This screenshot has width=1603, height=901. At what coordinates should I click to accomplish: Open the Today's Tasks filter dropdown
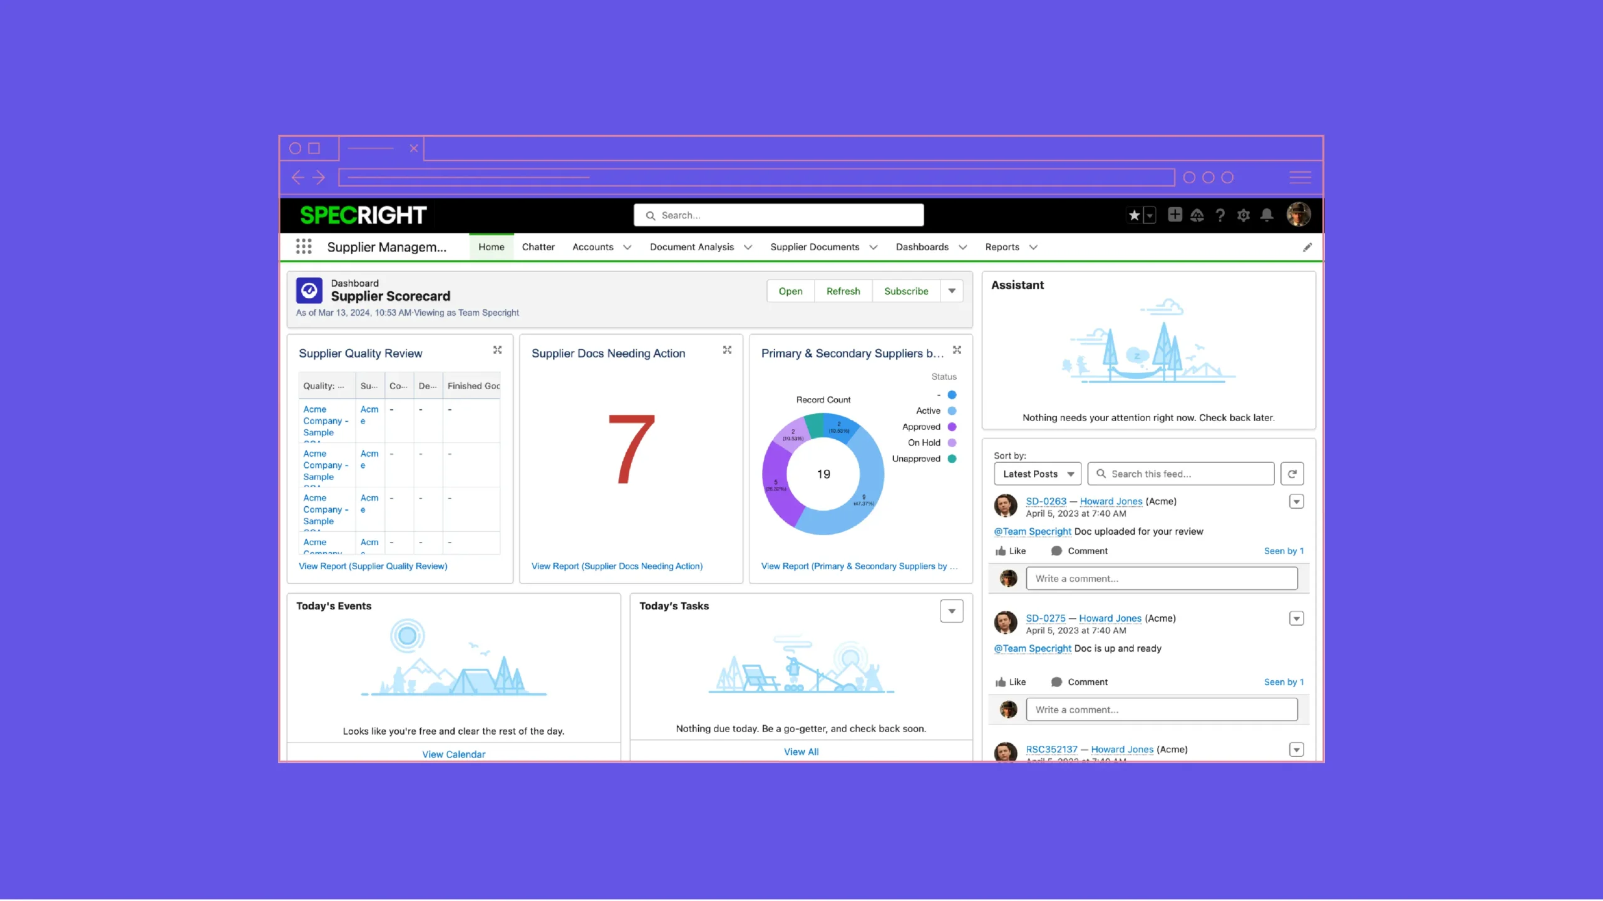[x=952, y=611]
